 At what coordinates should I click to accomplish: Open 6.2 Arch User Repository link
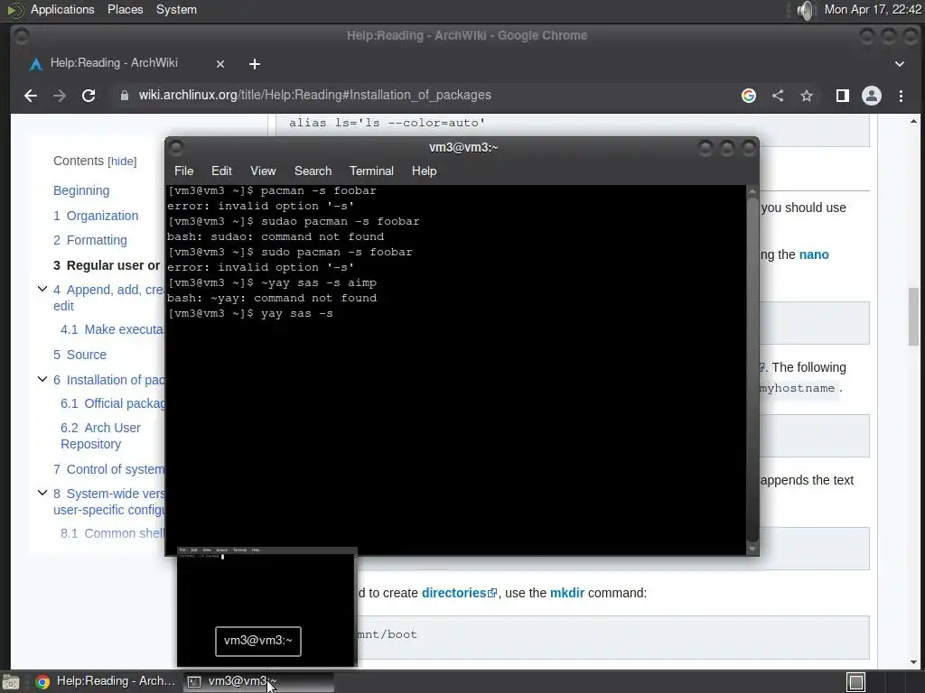(x=100, y=436)
